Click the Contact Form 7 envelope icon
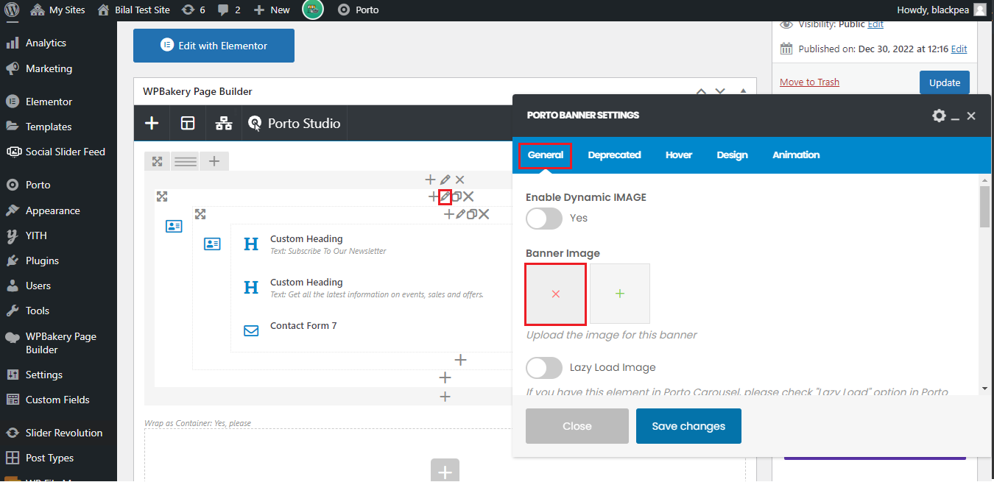994x482 pixels. point(251,331)
